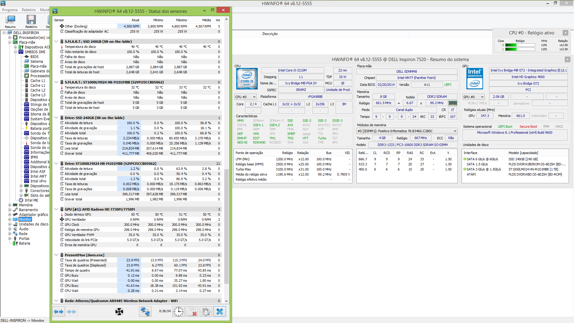Expand the Memória tree node
Screen dimensions: 574x323
[x=10, y=205]
